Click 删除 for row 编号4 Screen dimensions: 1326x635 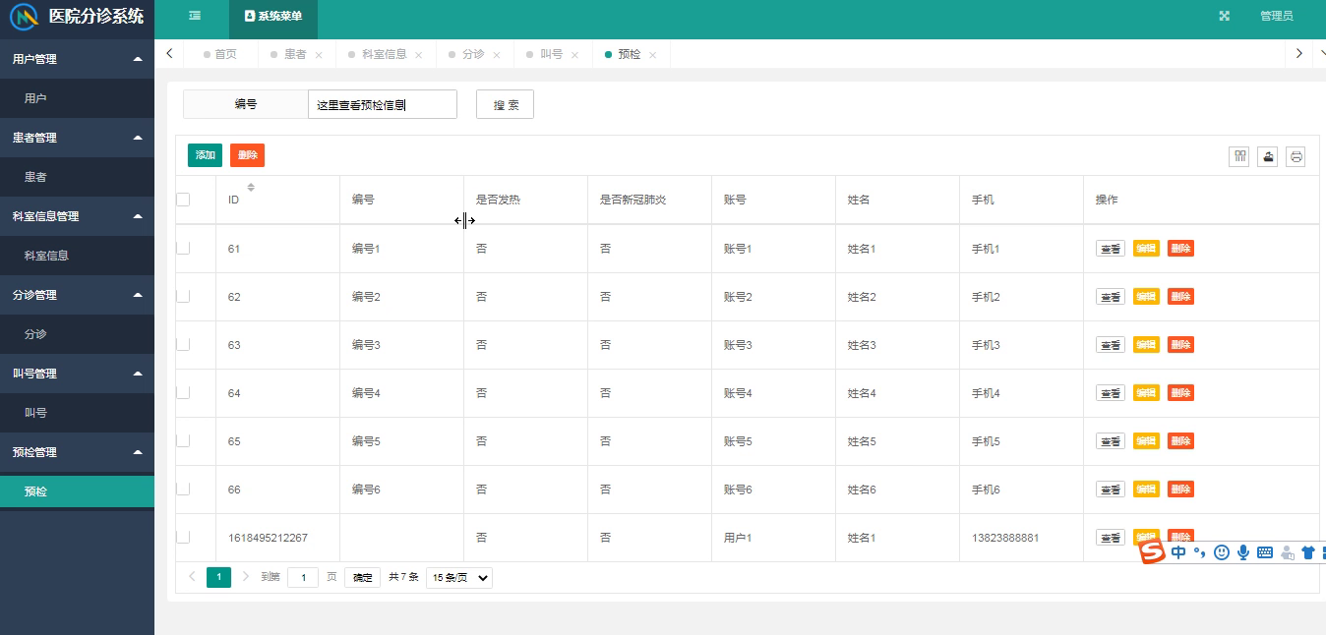[x=1180, y=393]
